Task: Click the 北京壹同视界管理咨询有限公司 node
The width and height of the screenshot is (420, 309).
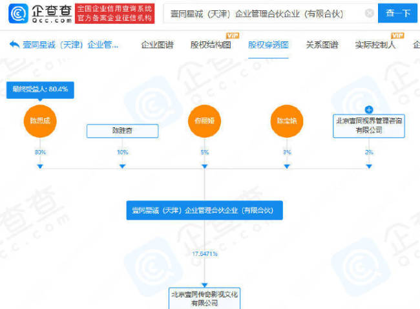Action: (369, 126)
